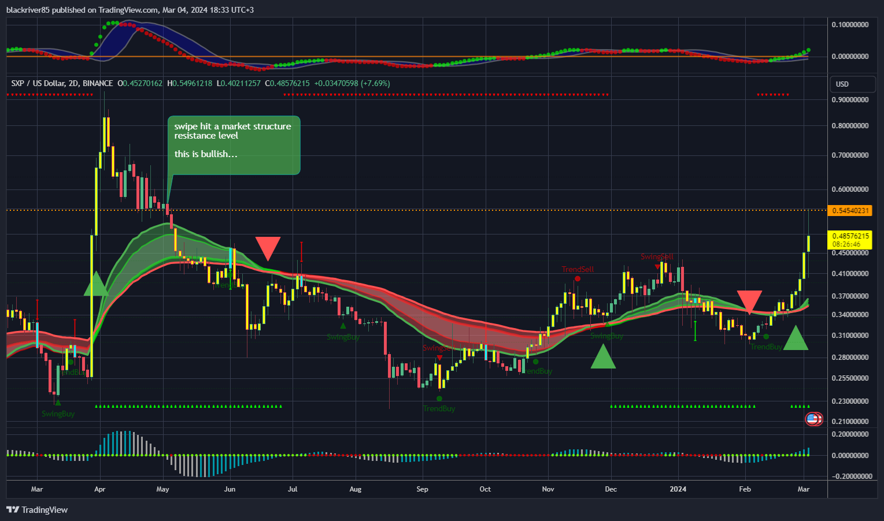Click the SwingSell label near late December
Image resolution: width=884 pixels, height=521 pixels.
(x=657, y=257)
